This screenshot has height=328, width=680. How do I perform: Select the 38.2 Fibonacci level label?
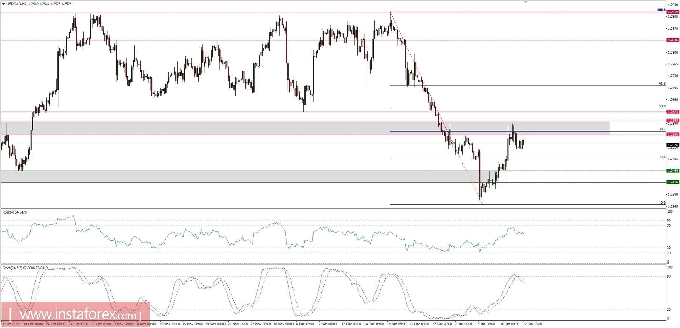pos(662,129)
